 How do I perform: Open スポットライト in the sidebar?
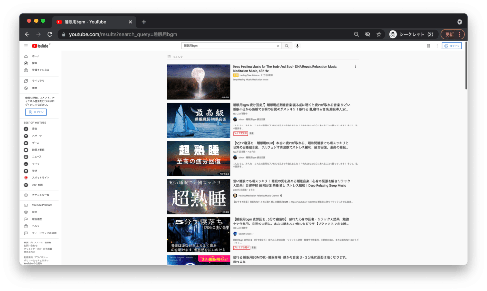click(x=40, y=178)
